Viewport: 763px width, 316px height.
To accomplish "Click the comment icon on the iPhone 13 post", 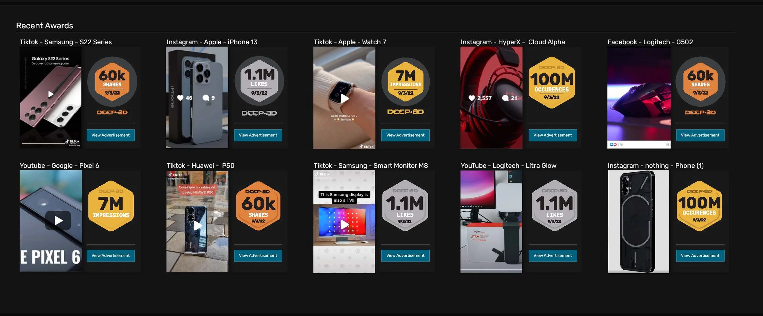I will [x=206, y=98].
